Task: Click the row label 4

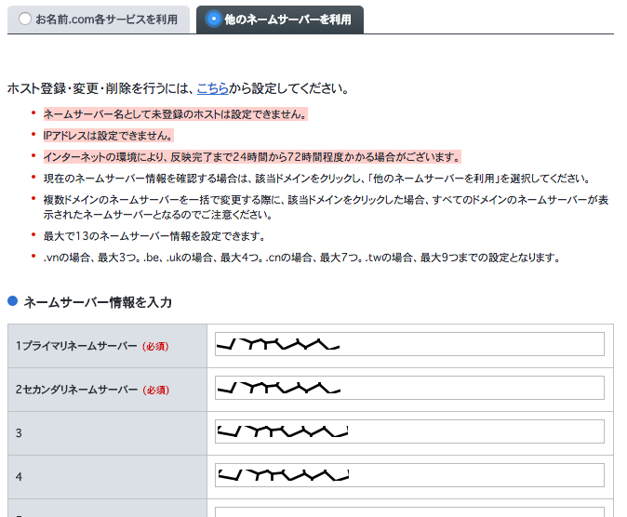Action: pyautogui.click(x=19, y=477)
